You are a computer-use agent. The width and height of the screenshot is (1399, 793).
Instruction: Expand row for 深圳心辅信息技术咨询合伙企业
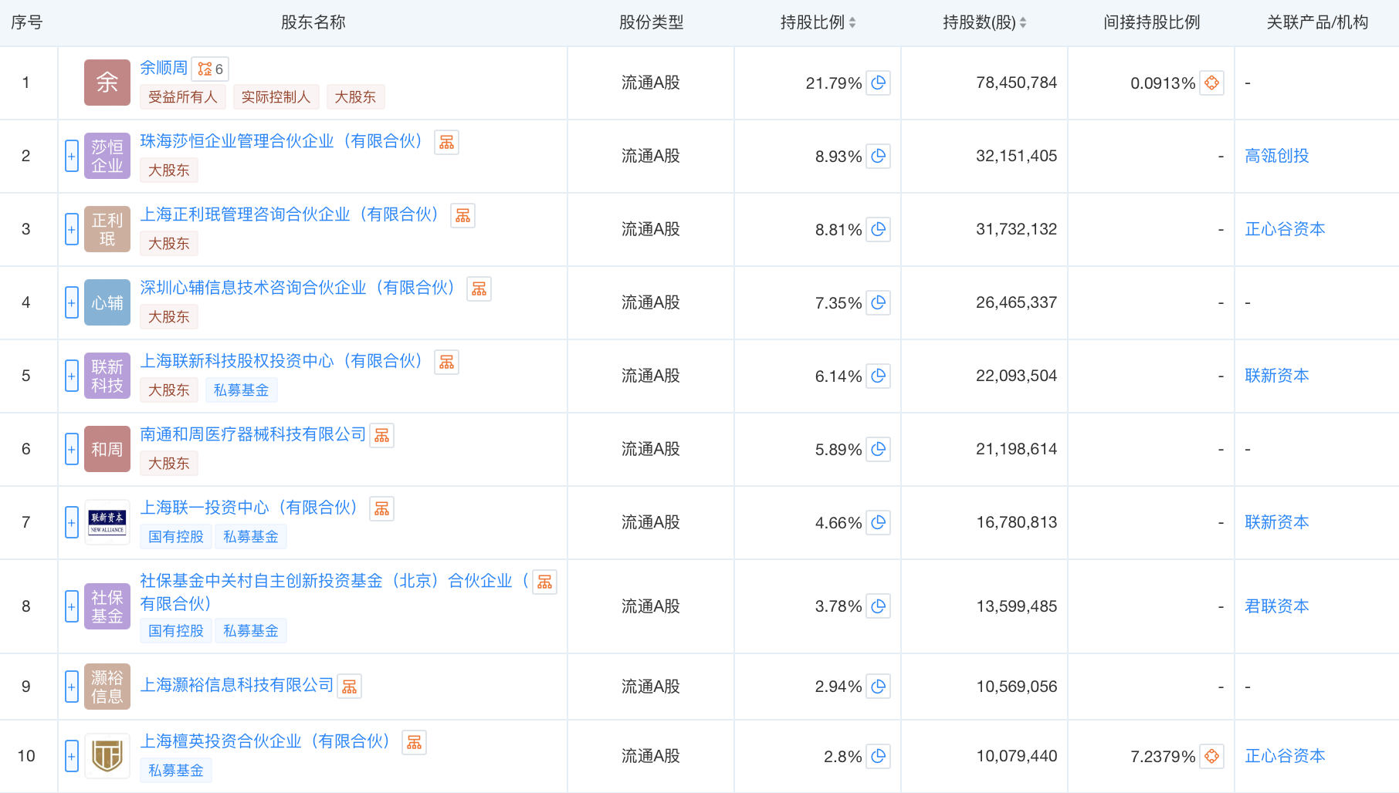click(x=72, y=302)
